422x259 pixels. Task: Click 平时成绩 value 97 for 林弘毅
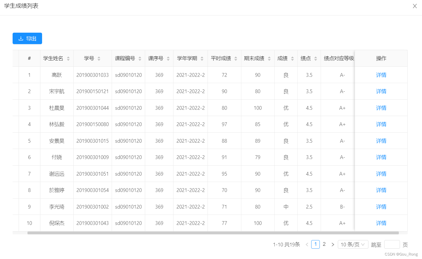[224, 124]
